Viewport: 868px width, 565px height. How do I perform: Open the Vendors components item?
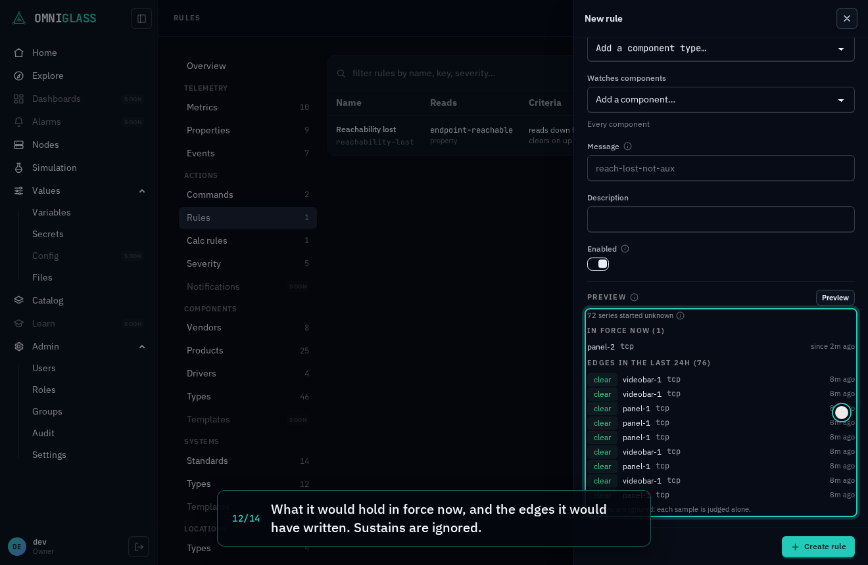(x=248, y=327)
